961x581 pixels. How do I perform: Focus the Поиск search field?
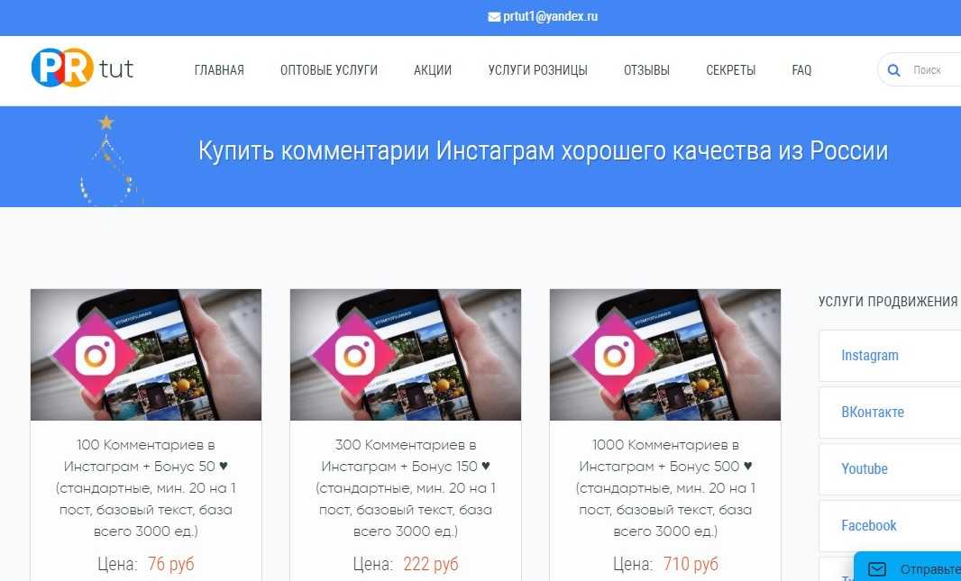point(931,70)
